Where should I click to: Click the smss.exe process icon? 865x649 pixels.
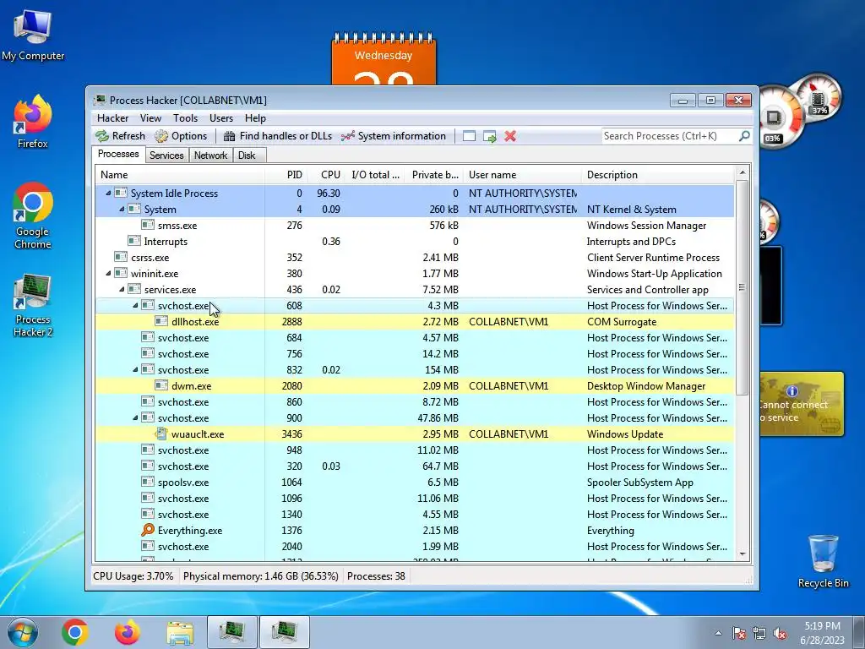click(147, 225)
